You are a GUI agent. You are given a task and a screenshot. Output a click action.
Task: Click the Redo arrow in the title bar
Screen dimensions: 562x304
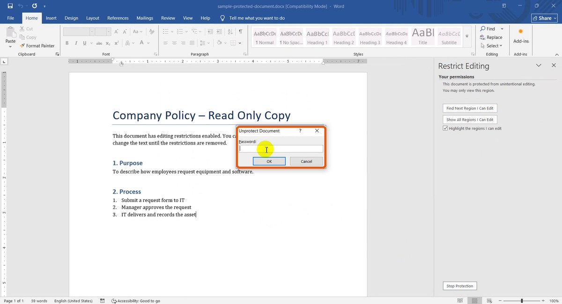point(34,6)
